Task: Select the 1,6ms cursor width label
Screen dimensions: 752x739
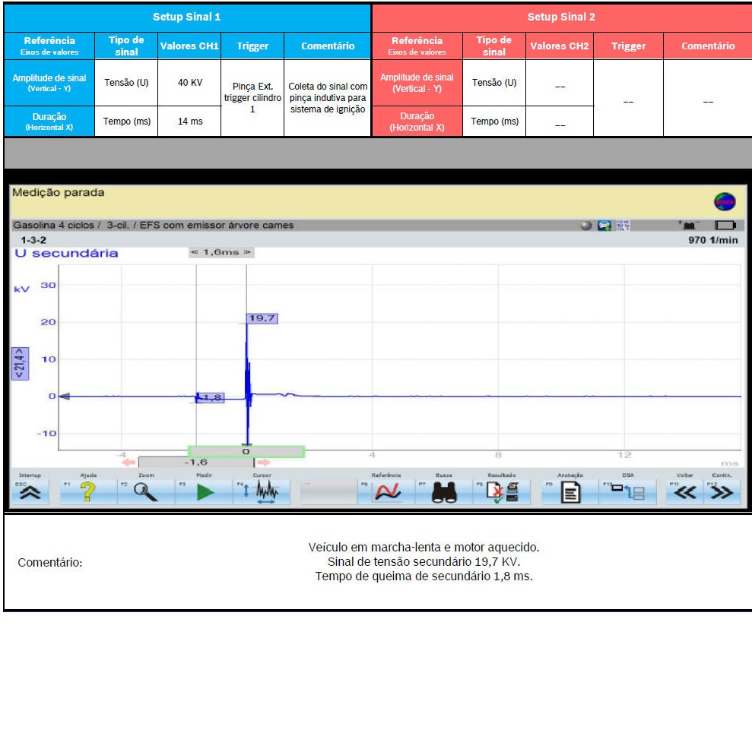Action: [x=221, y=252]
